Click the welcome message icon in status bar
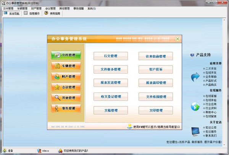The image size is (229, 155). coord(60,151)
